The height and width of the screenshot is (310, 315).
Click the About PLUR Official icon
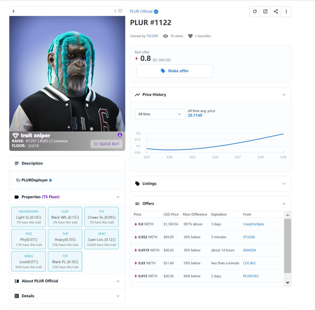pyautogui.click(x=17, y=281)
